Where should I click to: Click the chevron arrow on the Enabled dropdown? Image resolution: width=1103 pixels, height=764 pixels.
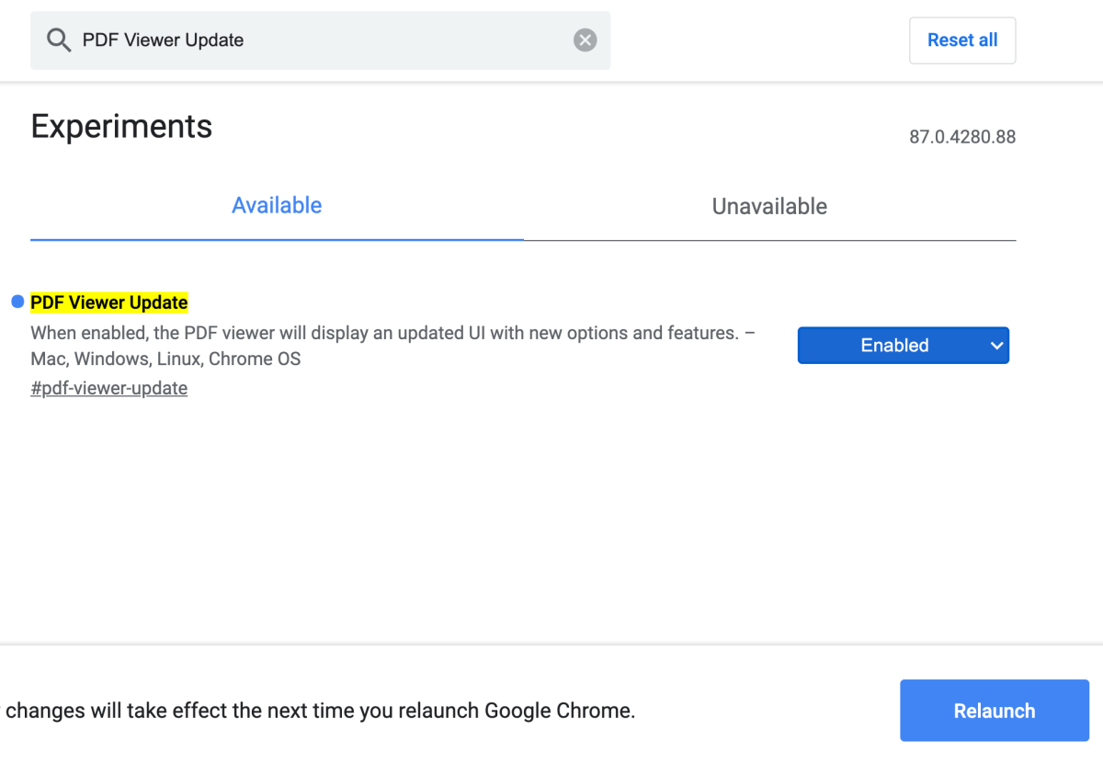coord(996,346)
